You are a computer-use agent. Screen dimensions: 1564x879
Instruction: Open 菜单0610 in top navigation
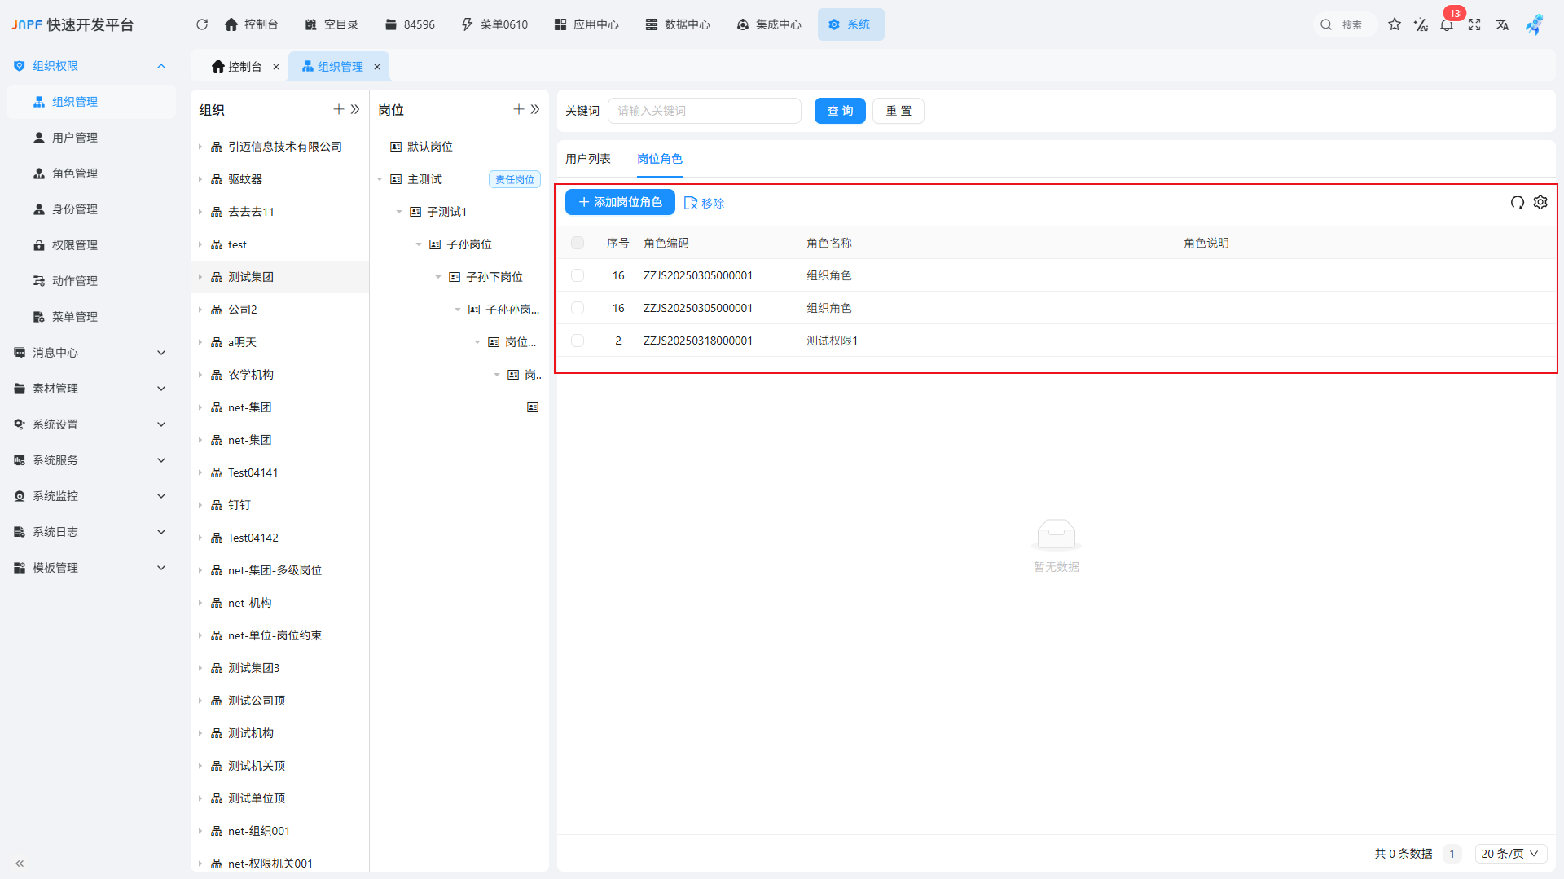tap(494, 24)
